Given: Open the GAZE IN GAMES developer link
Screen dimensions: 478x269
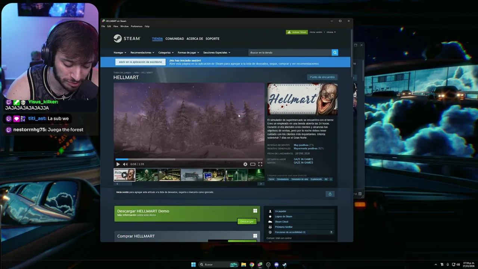Looking at the screenshot, I should [303, 159].
